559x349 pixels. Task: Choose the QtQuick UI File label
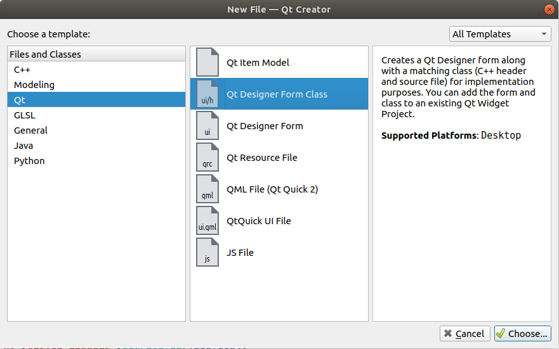[x=259, y=221]
